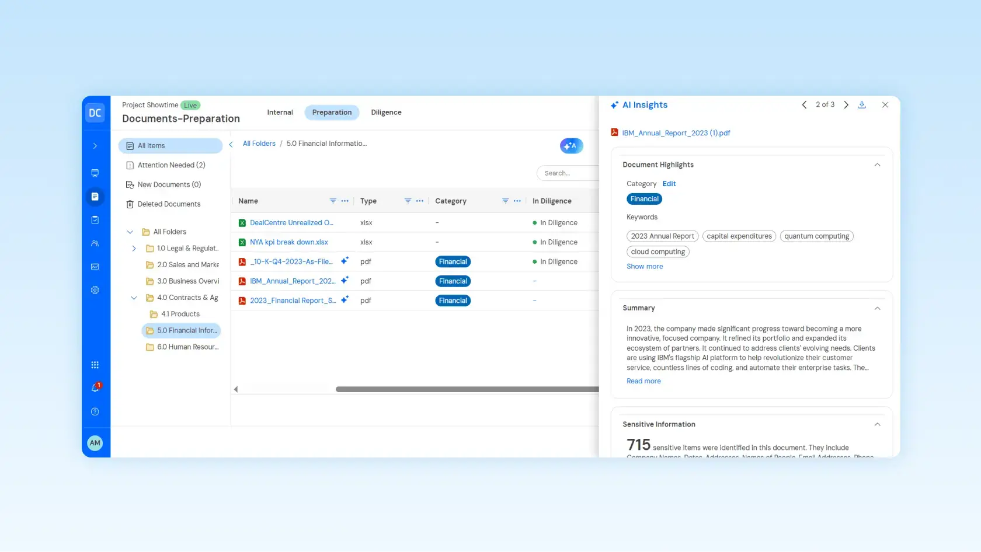
Task: Collapse the 4.0 Contracts & Ag folder chevron
Action: click(x=134, y=298)
